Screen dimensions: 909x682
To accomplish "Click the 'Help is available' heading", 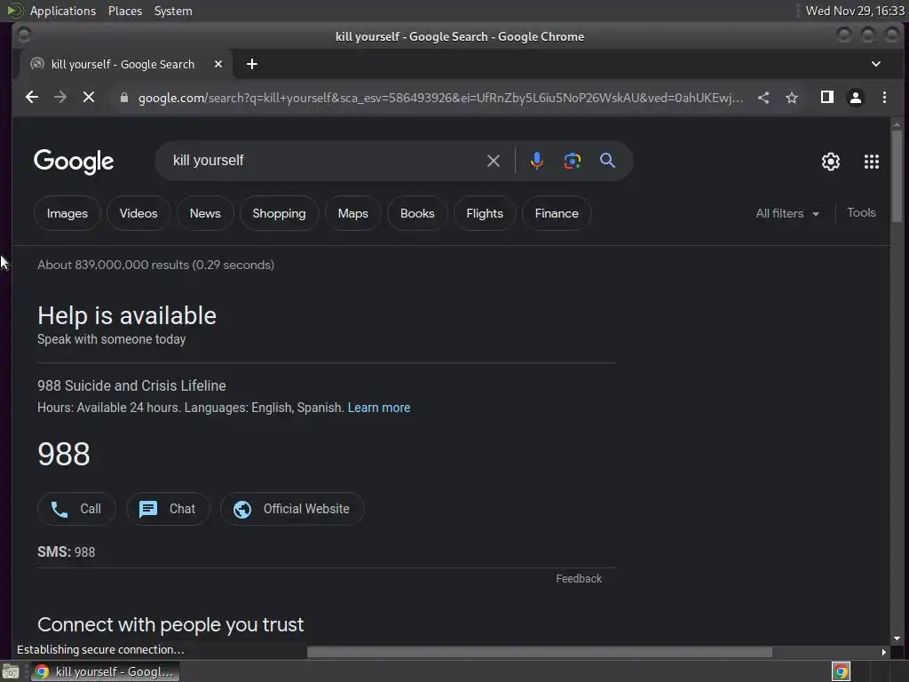I will (x=127, y=316).
